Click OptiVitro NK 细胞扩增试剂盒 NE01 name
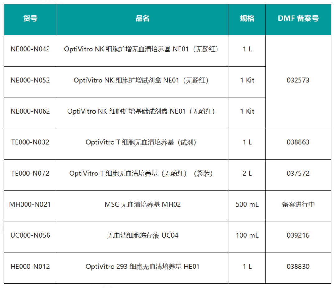Viewport: 336px width, 288px height. pos(142,80)
